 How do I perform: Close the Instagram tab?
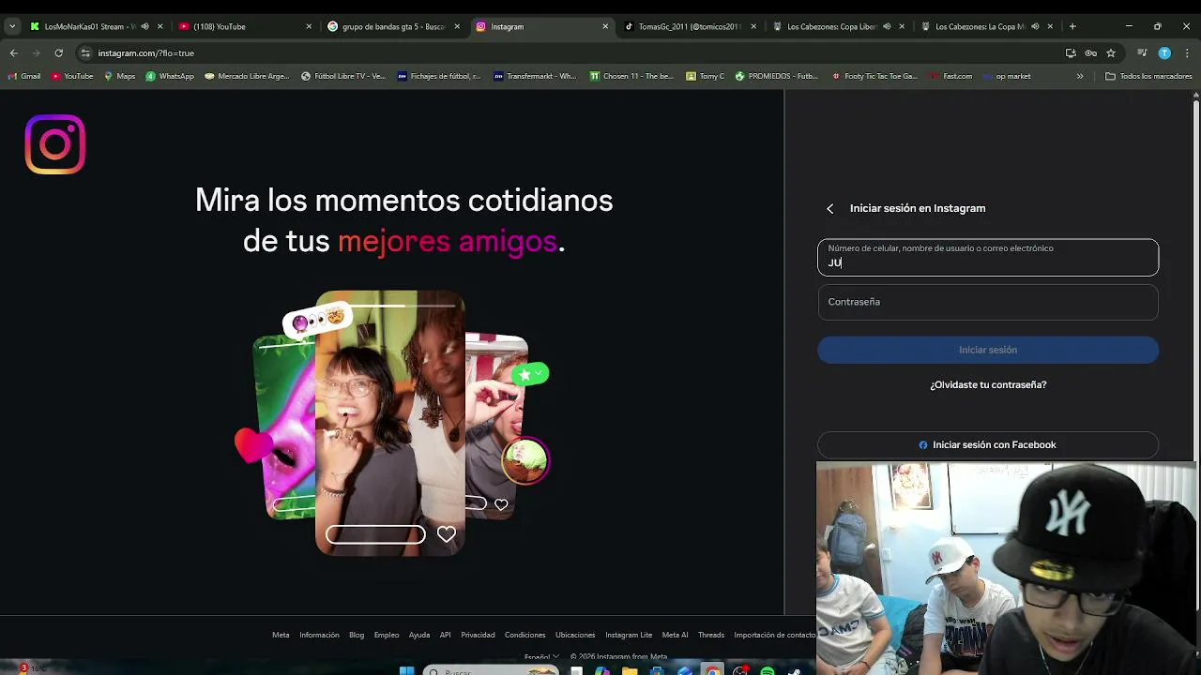click(605, 26)
